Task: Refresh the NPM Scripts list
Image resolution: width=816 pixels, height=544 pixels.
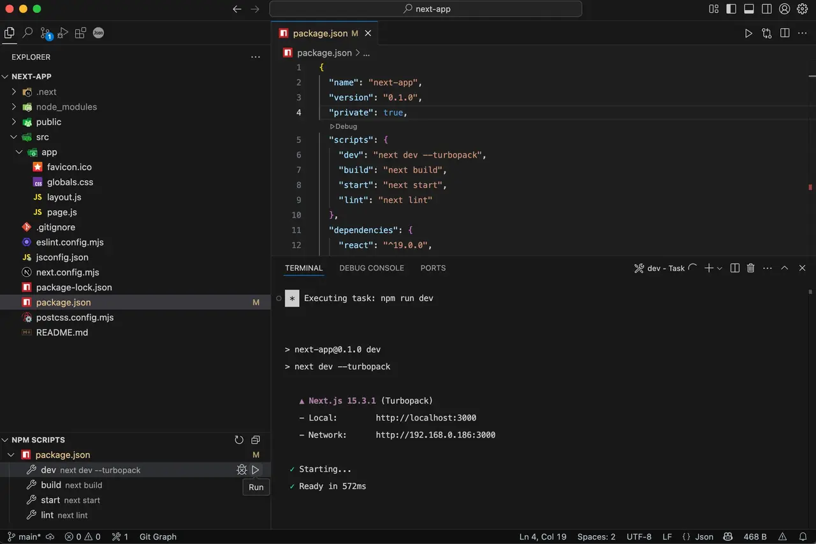Action: click(239, 440)
